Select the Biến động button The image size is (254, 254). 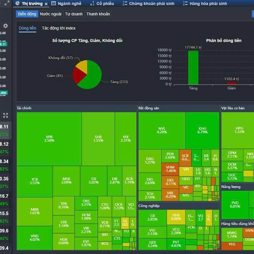(27, 14)
